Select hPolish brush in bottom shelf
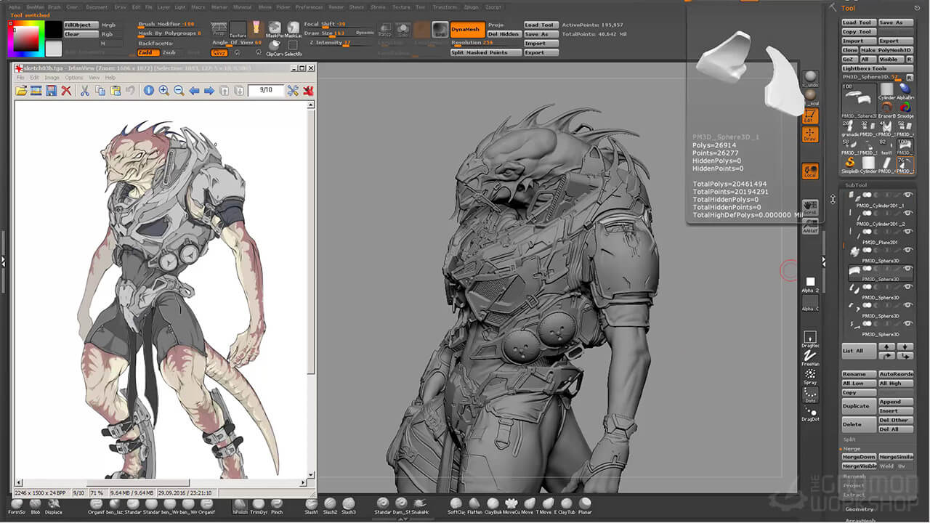This screenshot has height=523, width=930. 240,506
